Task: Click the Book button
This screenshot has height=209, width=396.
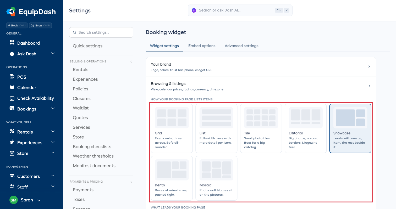Action: point(17,25)
